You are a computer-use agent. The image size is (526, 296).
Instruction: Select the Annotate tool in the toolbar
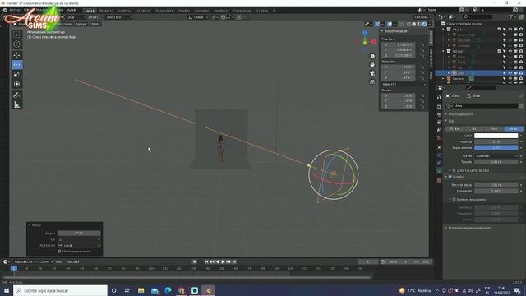pyautogui.click(x=16, y=95)
